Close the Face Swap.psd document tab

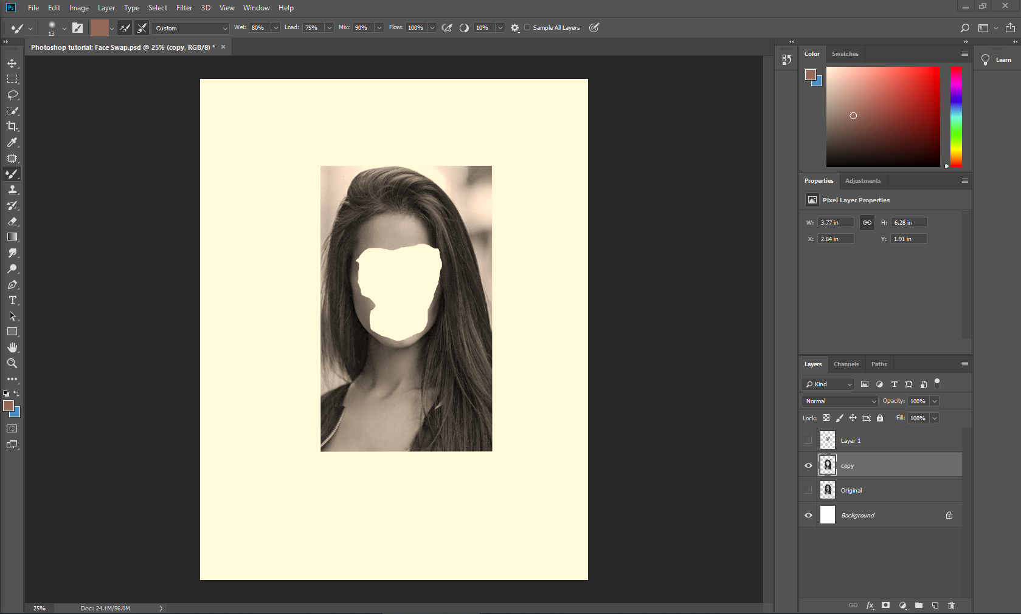click(223, 47)
